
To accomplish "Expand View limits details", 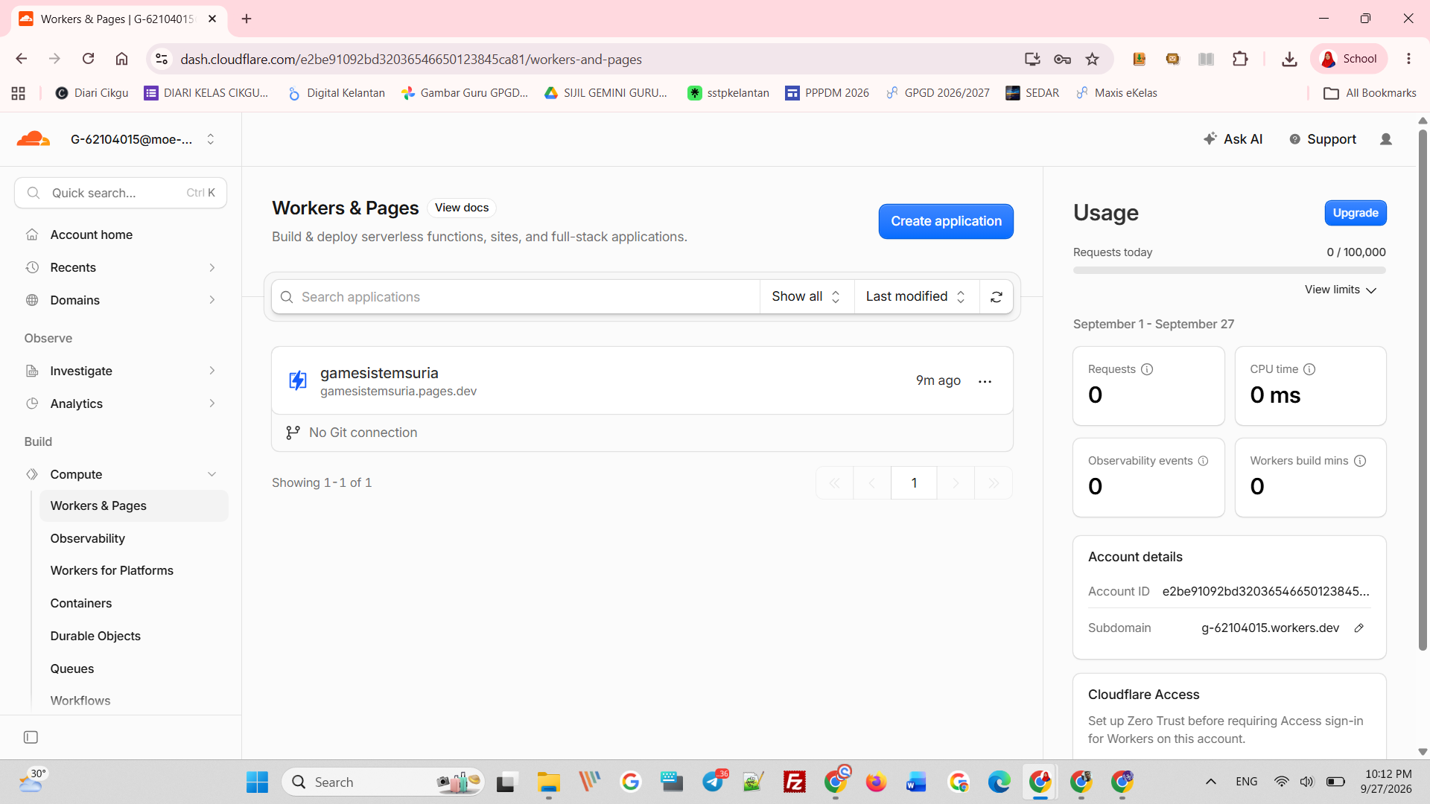I will coord(1341,290).
